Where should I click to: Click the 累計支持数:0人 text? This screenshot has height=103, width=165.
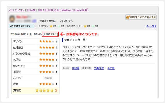(x=48, y=21)
